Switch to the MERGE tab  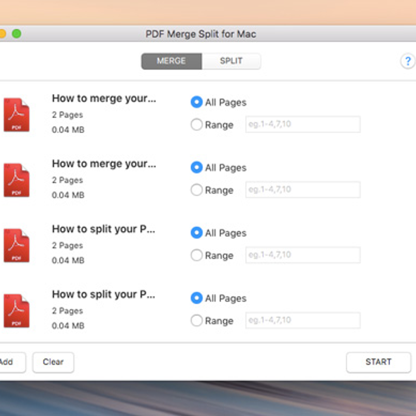coord(171,61)
